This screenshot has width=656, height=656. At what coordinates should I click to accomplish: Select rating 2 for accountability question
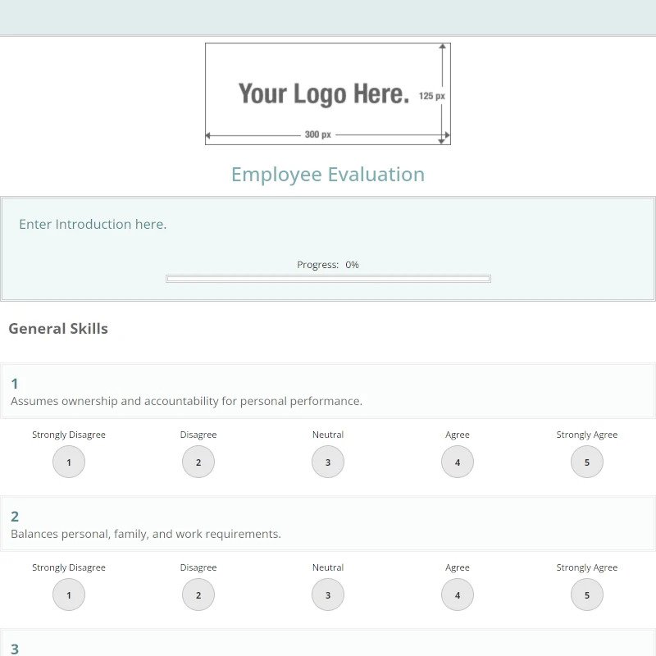tap(198, 462)
